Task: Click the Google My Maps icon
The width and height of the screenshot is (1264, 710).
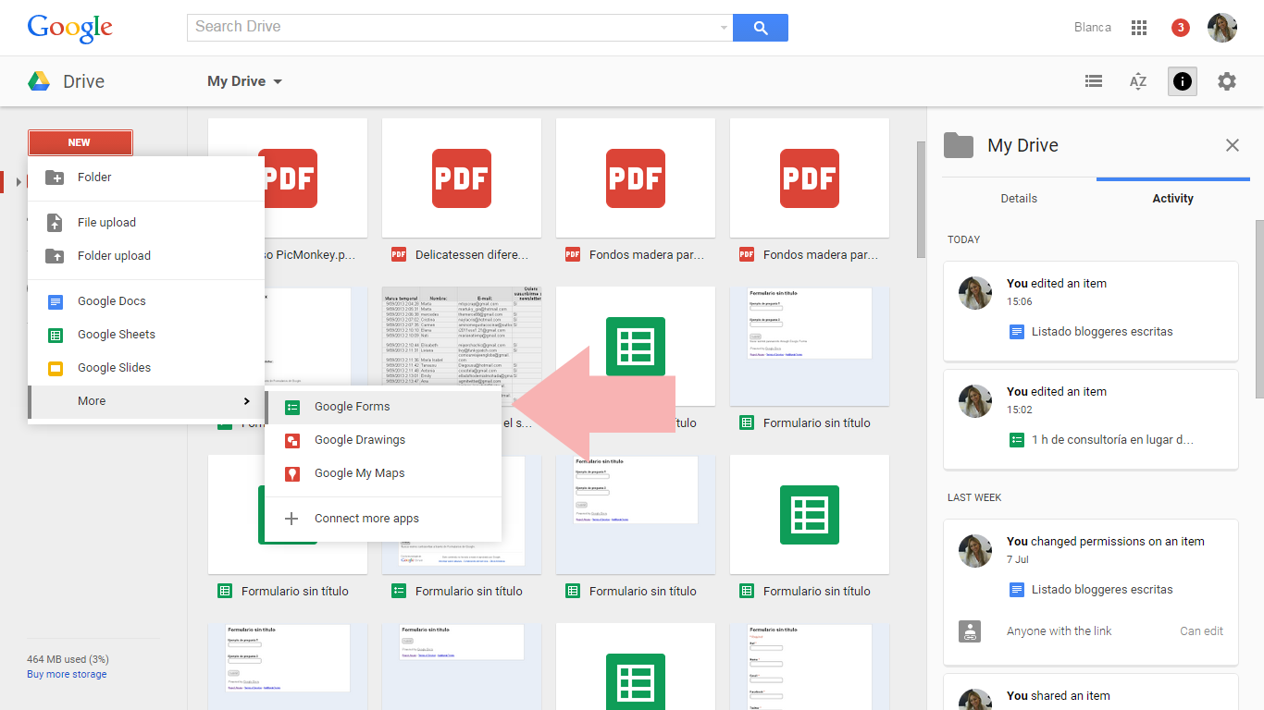Action: click(292, 473)
